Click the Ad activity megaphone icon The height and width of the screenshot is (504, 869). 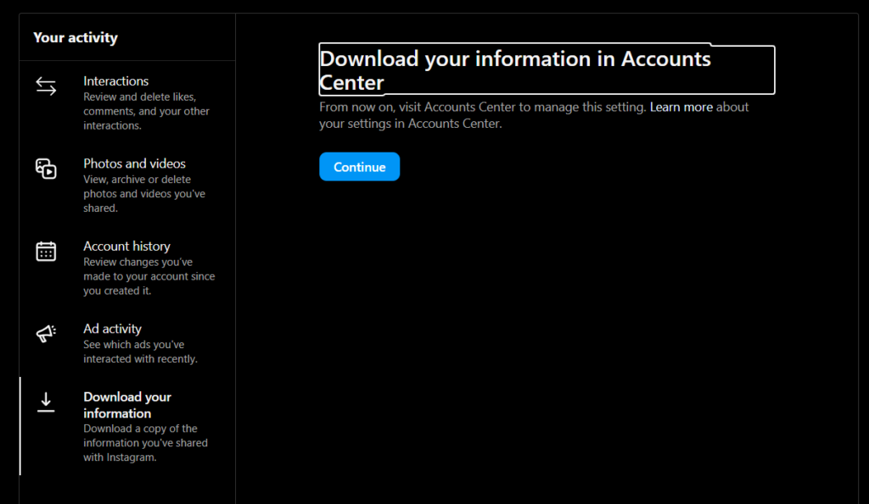[x=46, y=333]
